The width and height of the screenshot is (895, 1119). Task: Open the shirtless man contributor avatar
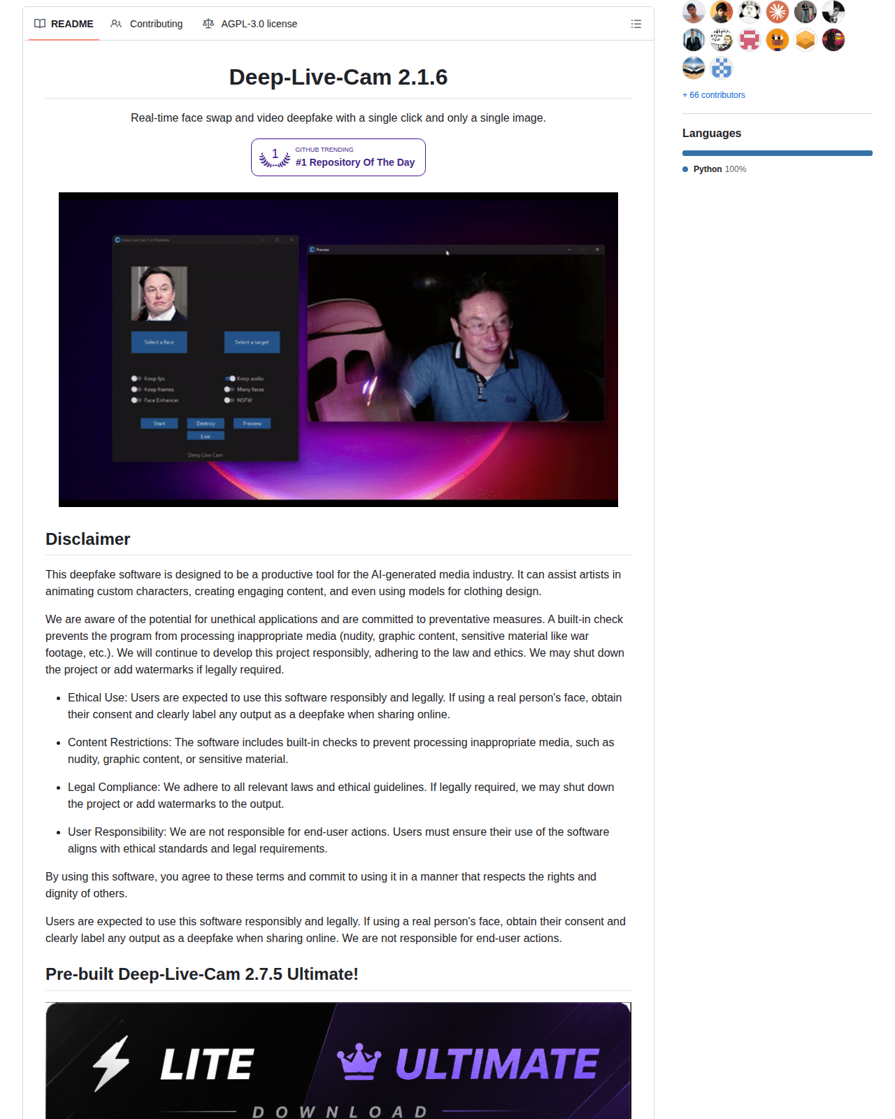click(694, 11)
